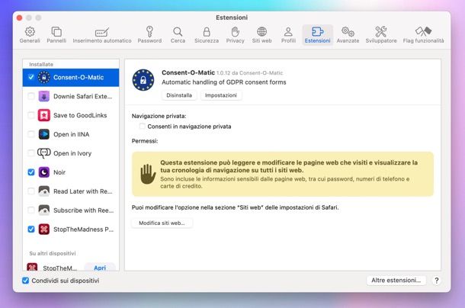Enable the Downie Safari Extension checkbox
The height and width of the screenshot is (308, 465).
[x=31, y=96]
